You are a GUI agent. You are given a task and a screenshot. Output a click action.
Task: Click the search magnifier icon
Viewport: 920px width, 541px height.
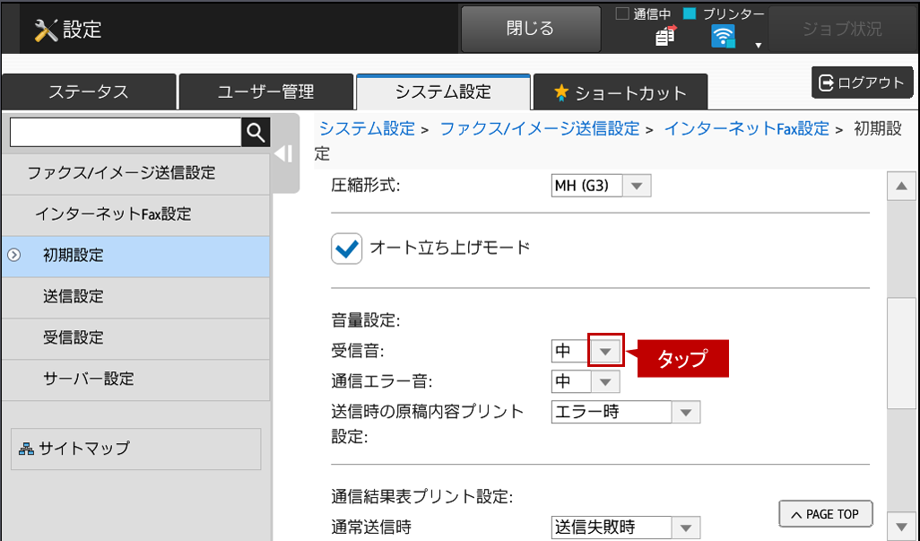click(x=256, y=133)
